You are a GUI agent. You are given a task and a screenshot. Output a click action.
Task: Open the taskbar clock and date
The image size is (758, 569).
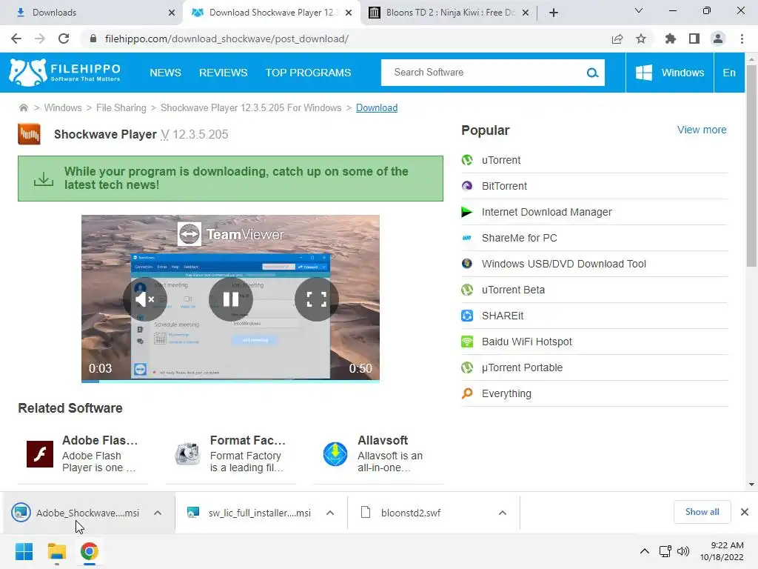pyautogui.click(x=722, y=551)
